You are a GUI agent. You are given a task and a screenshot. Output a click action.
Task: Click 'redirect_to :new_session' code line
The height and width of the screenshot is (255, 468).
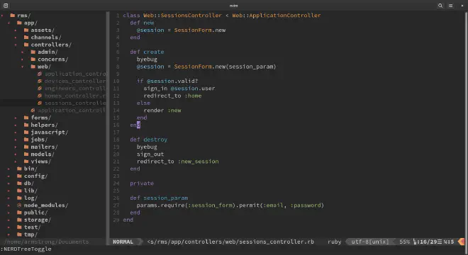coord(177,161)
